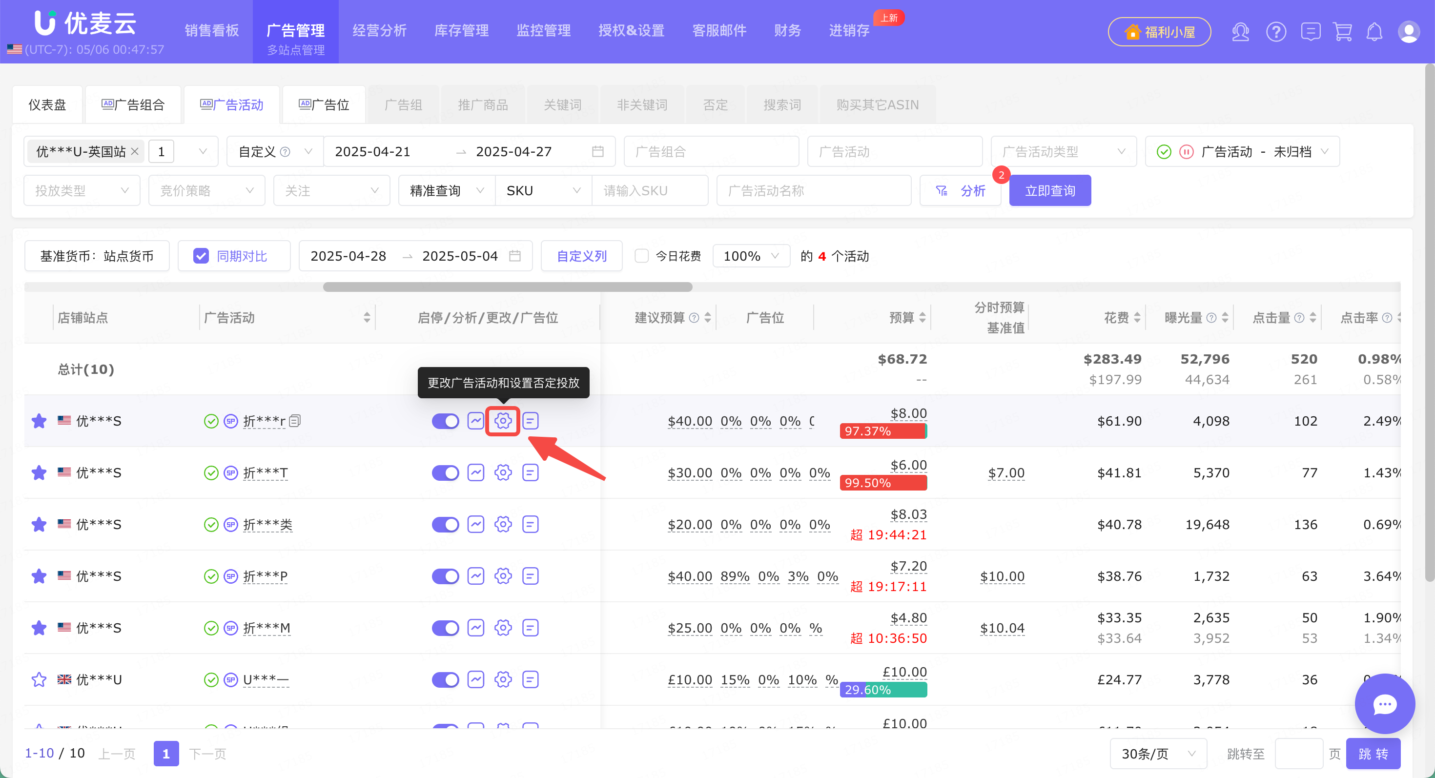
Task: Switch off the 折***M campaign toggle
Action: tap(445, 628)
